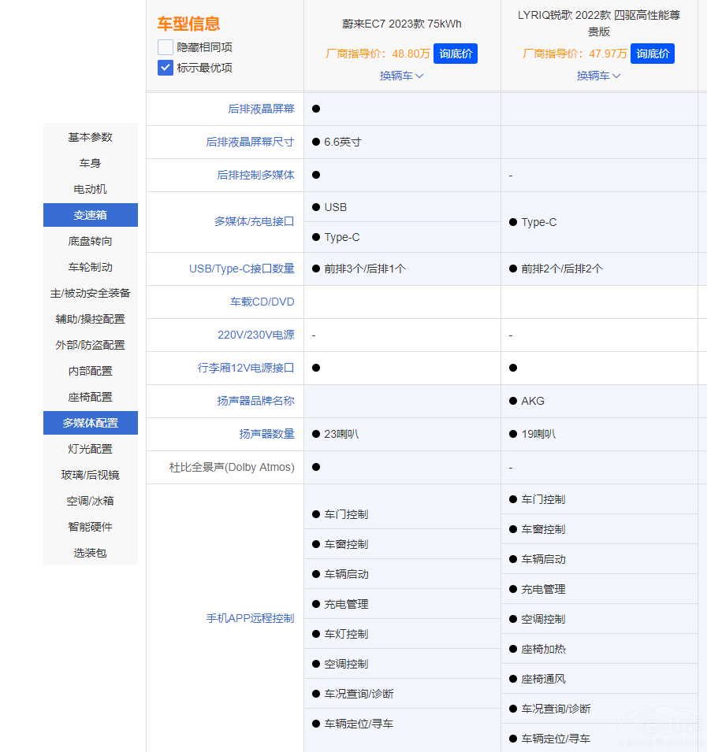The width and height of the screenshot is (707, 752).
Task: Open LYRIQ锐歌 2022款 title link
Action: pyautogui.click(x=599, y=23)
